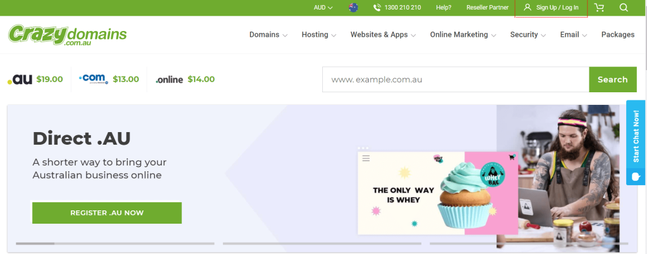Screen dimensions: 647x254
Task: Select the third carousel slide indicator
Action: tap(529, 243)
